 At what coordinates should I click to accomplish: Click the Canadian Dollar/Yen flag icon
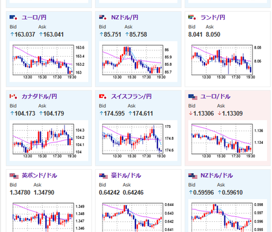click(14, 97)
